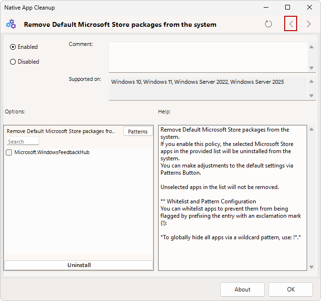This screenshot has width=321, height=301.
Task: Click the Uninstall button
Action: pyautogui.click(x=79, y=265)
